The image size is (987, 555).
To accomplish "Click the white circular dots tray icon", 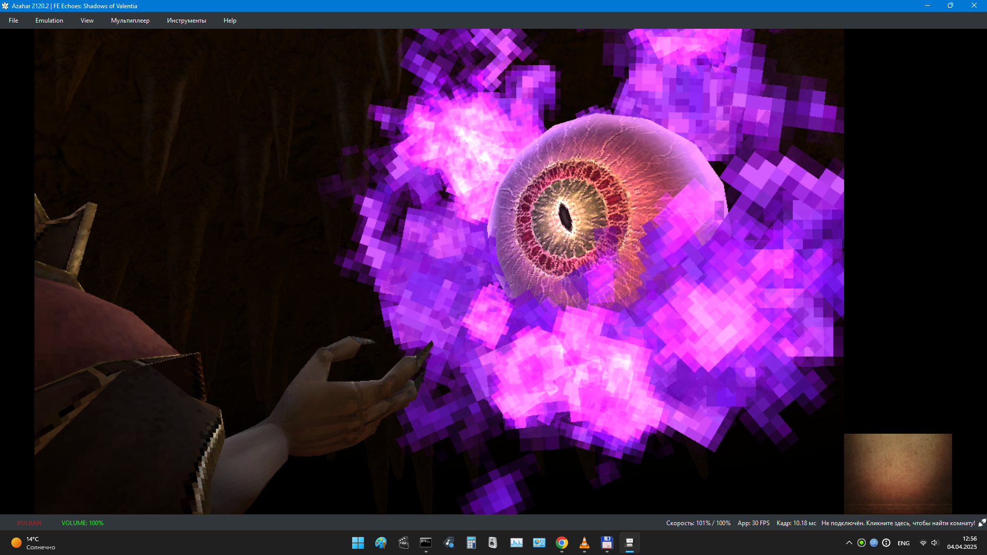I will pyautogui.click(x=886, y=543).
